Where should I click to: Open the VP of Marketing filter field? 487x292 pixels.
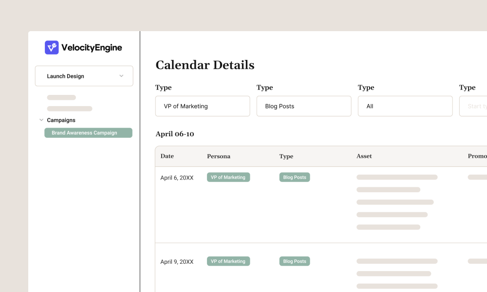point(203,106)
